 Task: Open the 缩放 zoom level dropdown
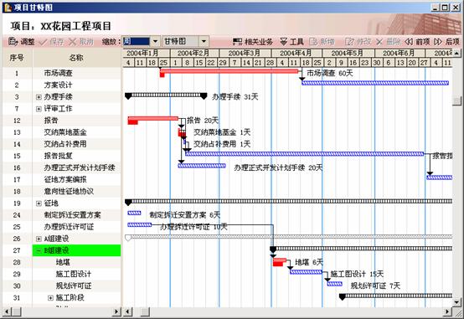pos(155,41)
